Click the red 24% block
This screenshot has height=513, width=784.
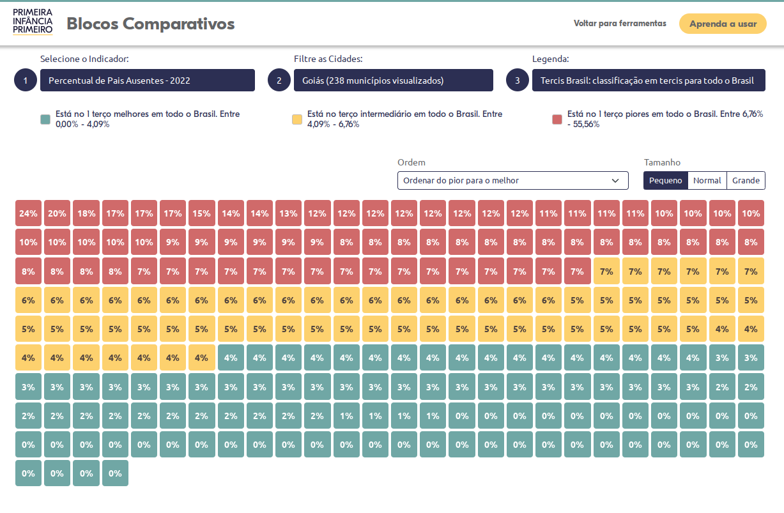pos(28,213)
